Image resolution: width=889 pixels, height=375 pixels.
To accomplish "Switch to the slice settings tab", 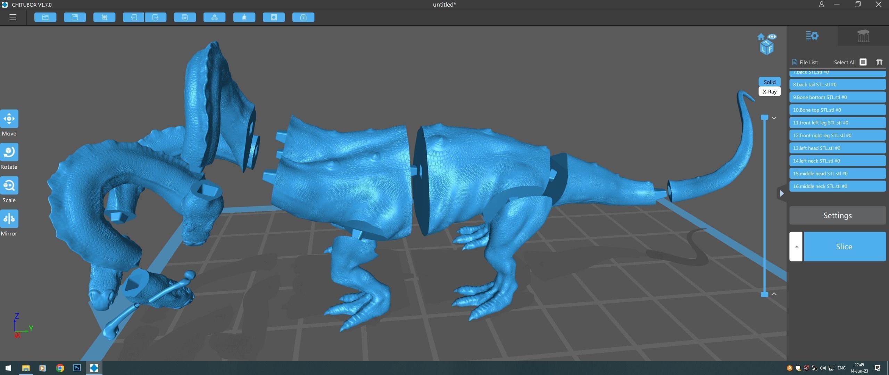I will tap(812, 36).
